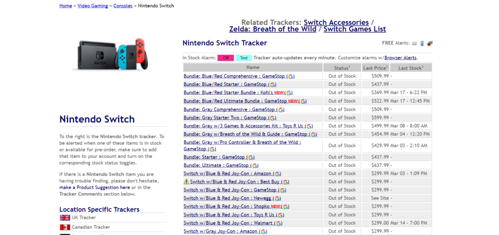Click the See Site price cell
The height and width of the screenshot is (235, 499).
pyautogui.click(x=376, y=198)
